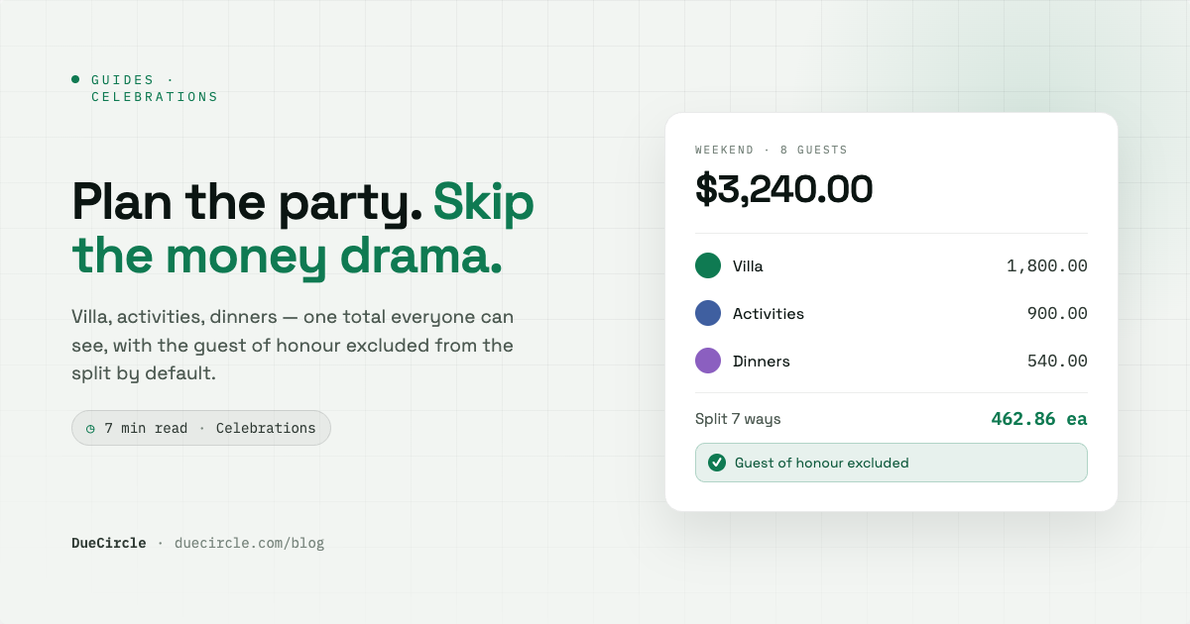Click the 1,800.00 Villa amount
The image size is (1190, 624).
[x=1047, y=265]
